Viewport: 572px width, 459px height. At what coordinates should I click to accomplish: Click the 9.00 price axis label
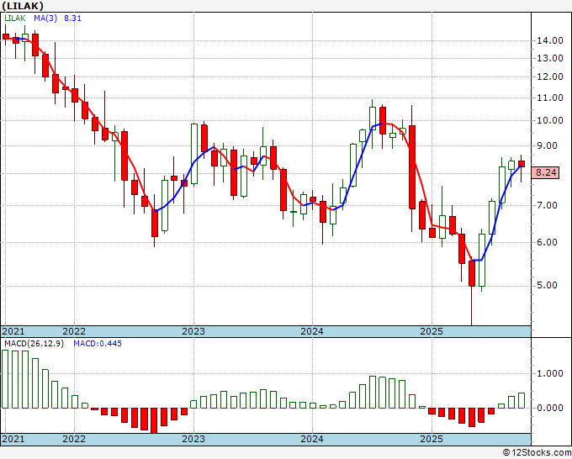[x=548, y=145]
